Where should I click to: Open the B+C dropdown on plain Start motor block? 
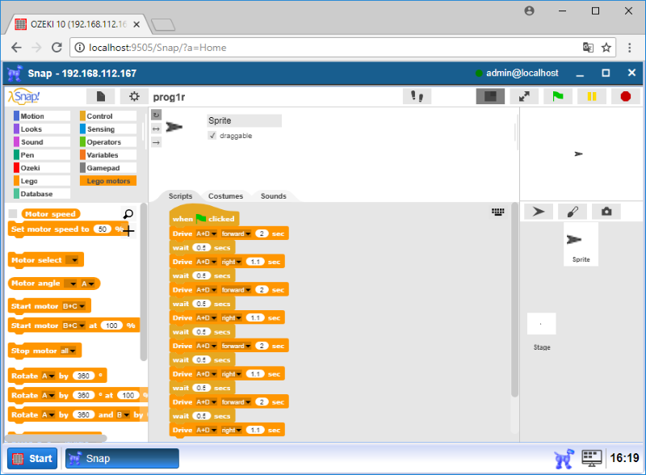coord(73,306)
